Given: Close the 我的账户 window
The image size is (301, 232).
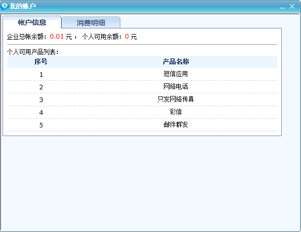Looking at the screenshot, I should click(x=292, y=7).
